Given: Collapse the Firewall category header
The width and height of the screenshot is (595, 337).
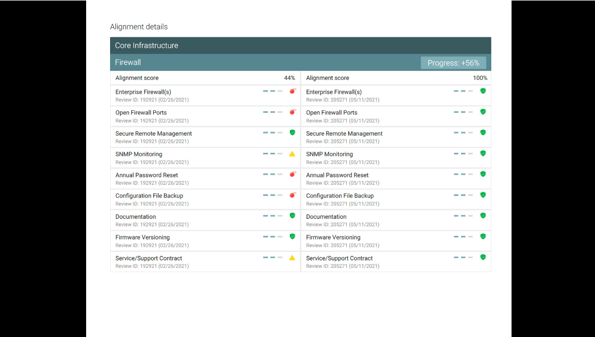Looking at the screenshot, I should point(266,63).
